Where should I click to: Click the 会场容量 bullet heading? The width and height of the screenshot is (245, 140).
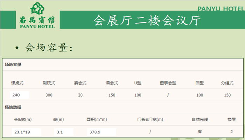(x=49, y=48)
